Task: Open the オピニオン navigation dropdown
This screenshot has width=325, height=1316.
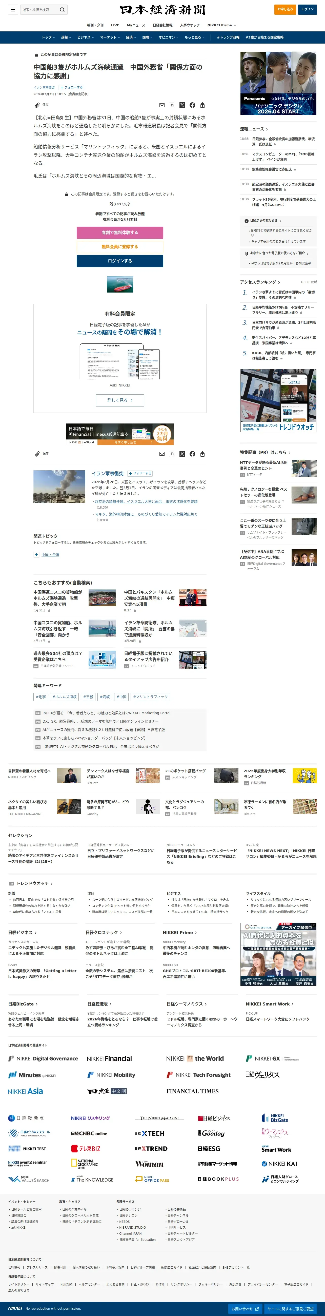Action: tap(168, 37)
